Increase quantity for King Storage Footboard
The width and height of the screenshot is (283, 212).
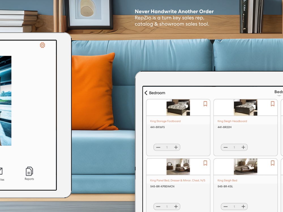coord(176,147)
